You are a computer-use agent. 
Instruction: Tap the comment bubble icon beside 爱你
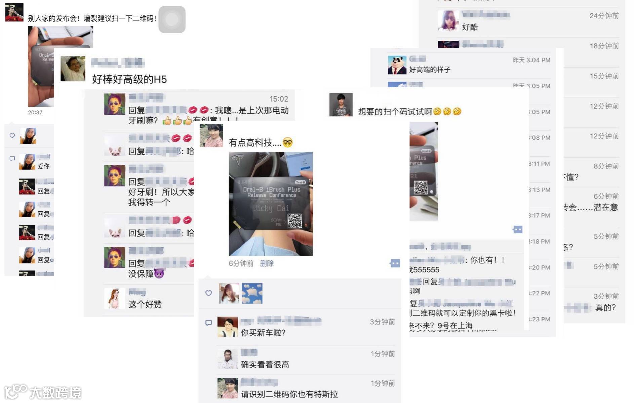point(12,159)
